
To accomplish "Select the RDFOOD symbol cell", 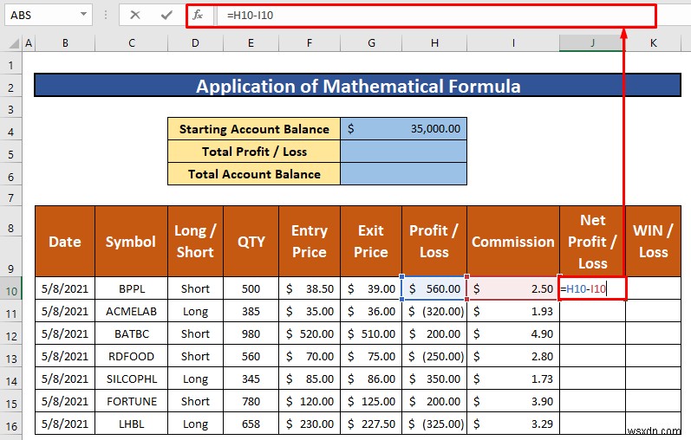I will point(131,356).
